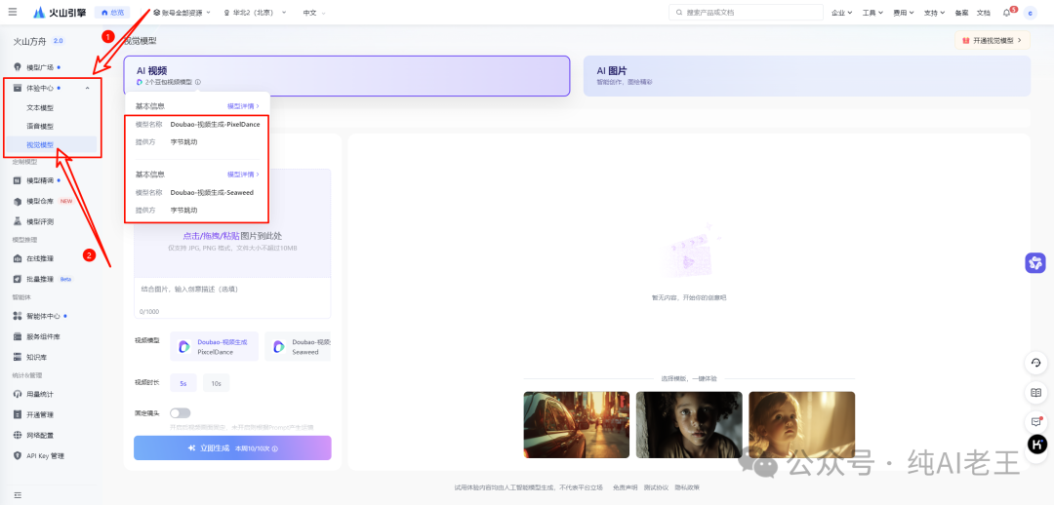This screenshot has width=1054, height=505.
Task: Click the 开通视觉模型 button
Action: coord(993,40)
